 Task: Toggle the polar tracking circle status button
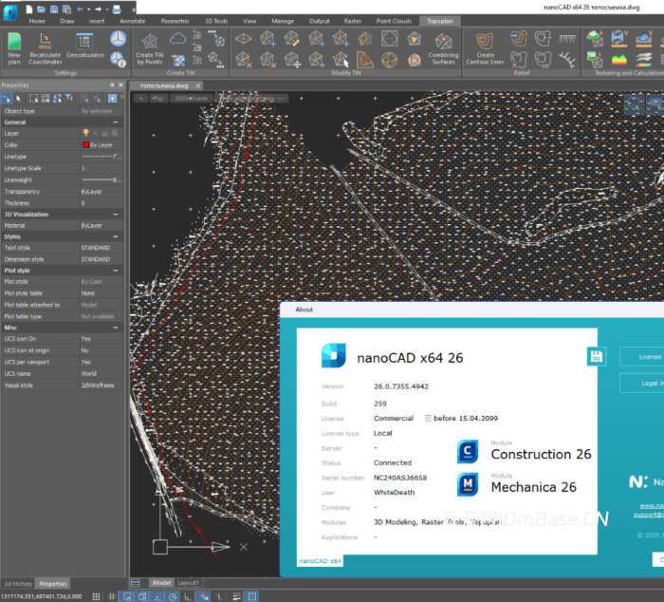[x=173, y=596]
